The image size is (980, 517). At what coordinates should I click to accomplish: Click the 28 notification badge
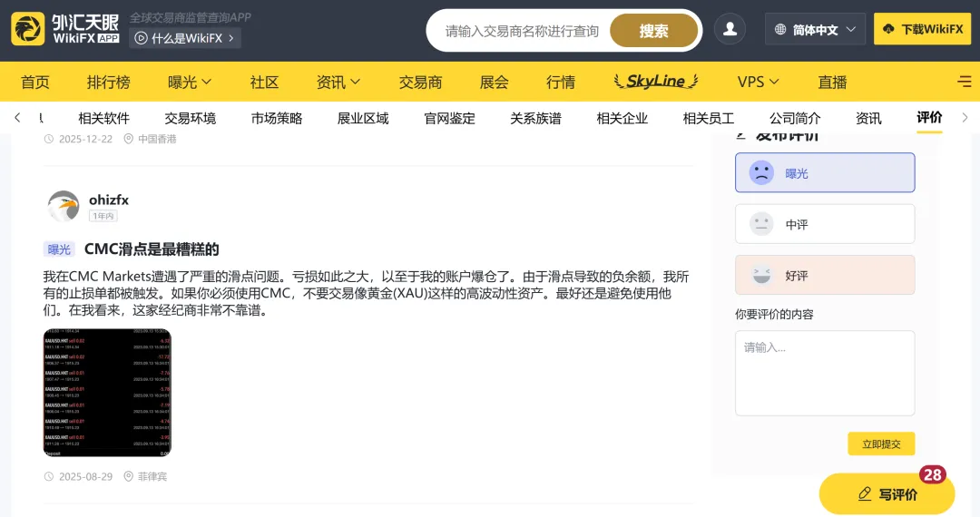[x=933, y=475]
